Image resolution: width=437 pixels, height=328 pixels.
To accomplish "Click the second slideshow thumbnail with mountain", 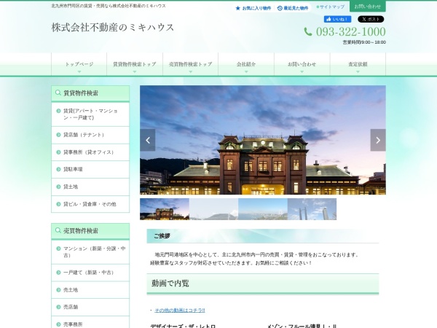I will click(213, 209).
